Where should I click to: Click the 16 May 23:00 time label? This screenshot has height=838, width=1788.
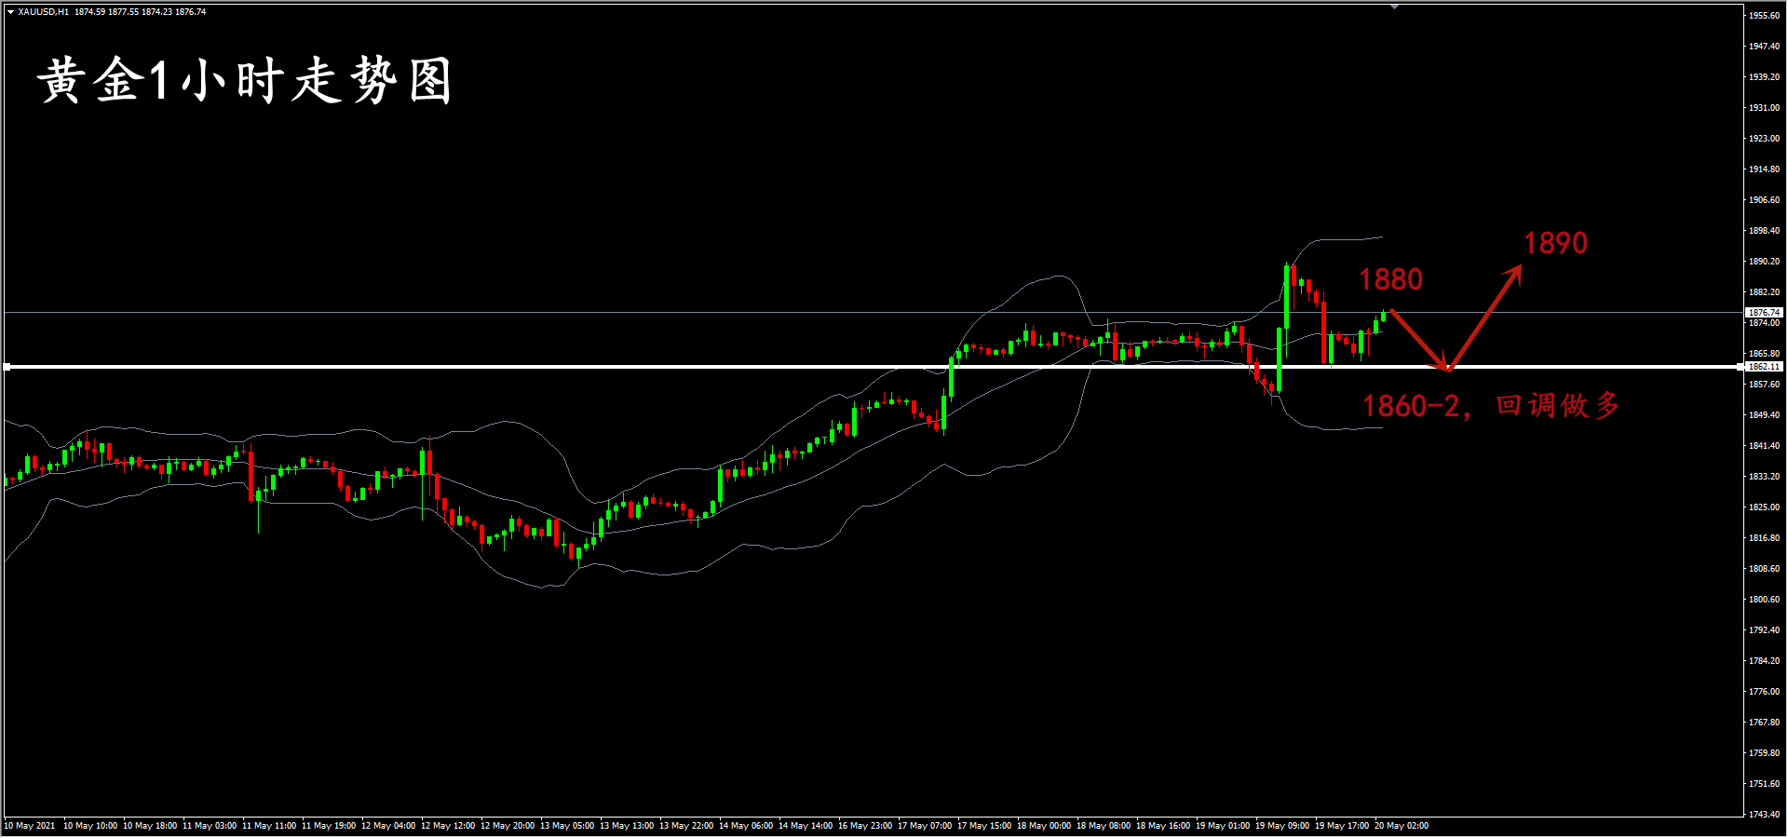(x=865, y=826)
